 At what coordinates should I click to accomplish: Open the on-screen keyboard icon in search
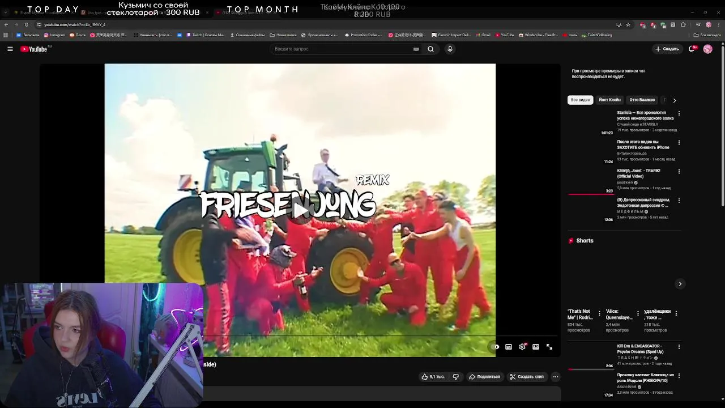click(416, 49)
